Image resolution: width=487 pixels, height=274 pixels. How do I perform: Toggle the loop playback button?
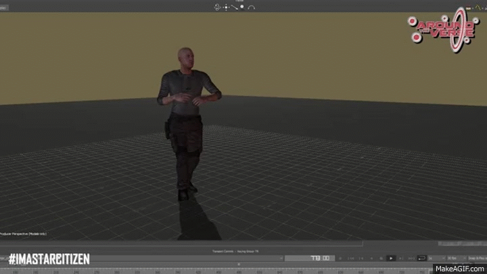[x=422, y=258]
